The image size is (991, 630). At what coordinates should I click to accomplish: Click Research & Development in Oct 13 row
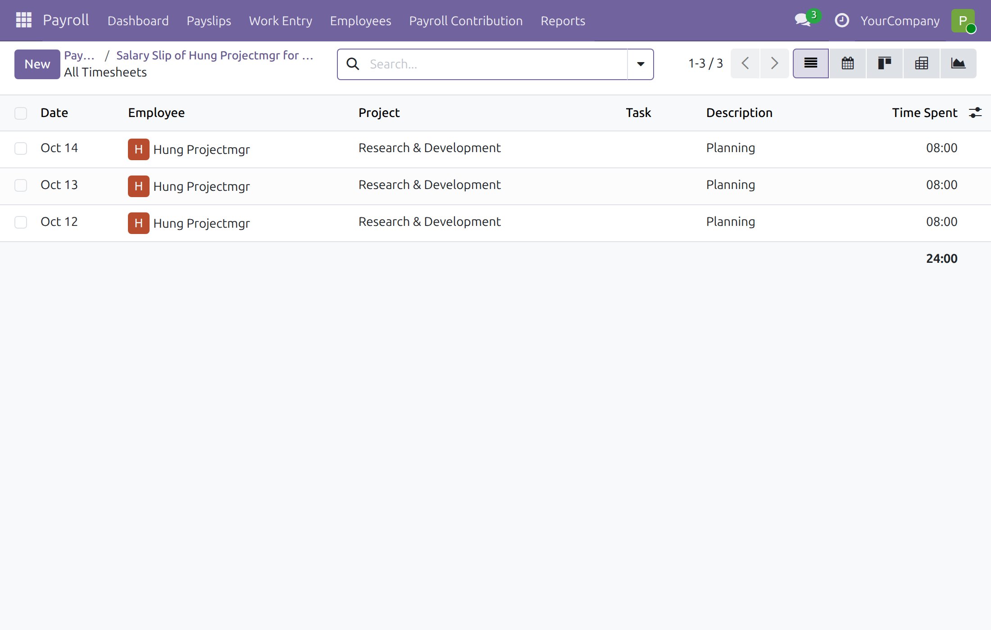coord(429,185)
